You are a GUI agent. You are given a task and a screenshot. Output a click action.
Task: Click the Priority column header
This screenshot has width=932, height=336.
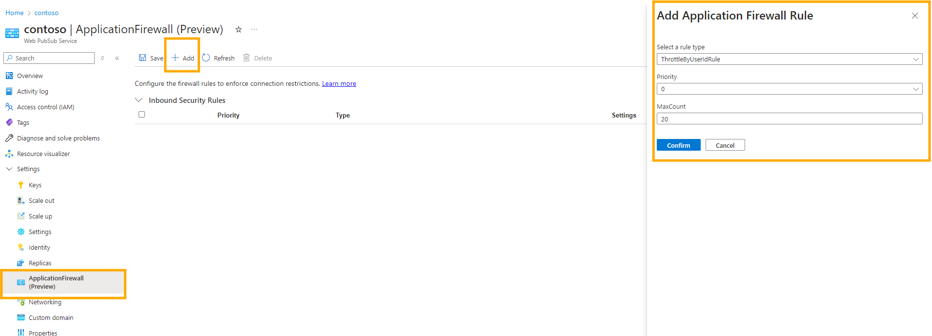[228, 115]
